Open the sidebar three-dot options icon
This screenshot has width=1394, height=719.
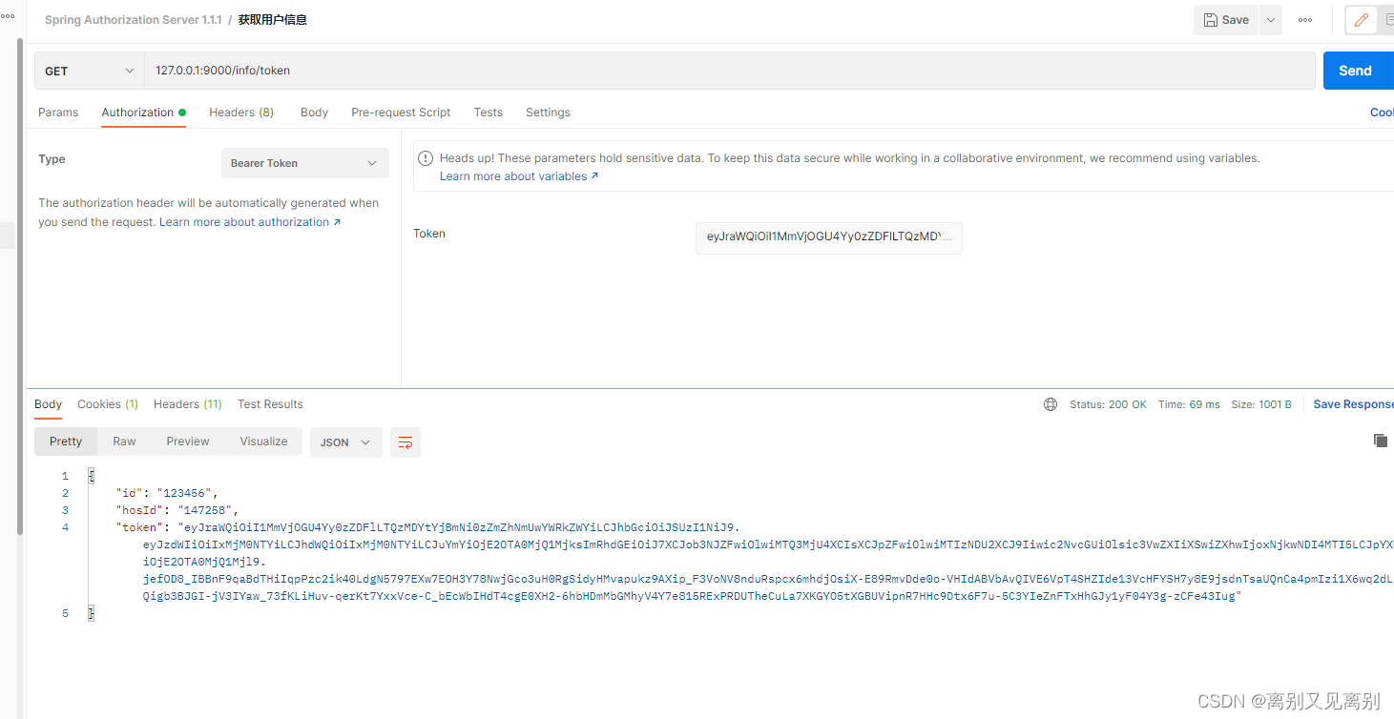(x=8, y=16)
